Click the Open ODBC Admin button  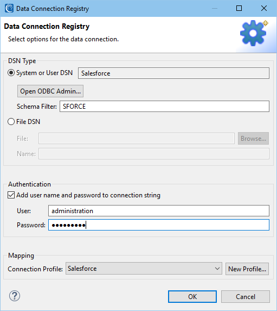tap(50, 91)
